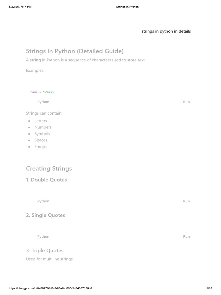Click the "2. Single Quotes" subheading
The image size is (221, 295).
[x=45, y=215]
